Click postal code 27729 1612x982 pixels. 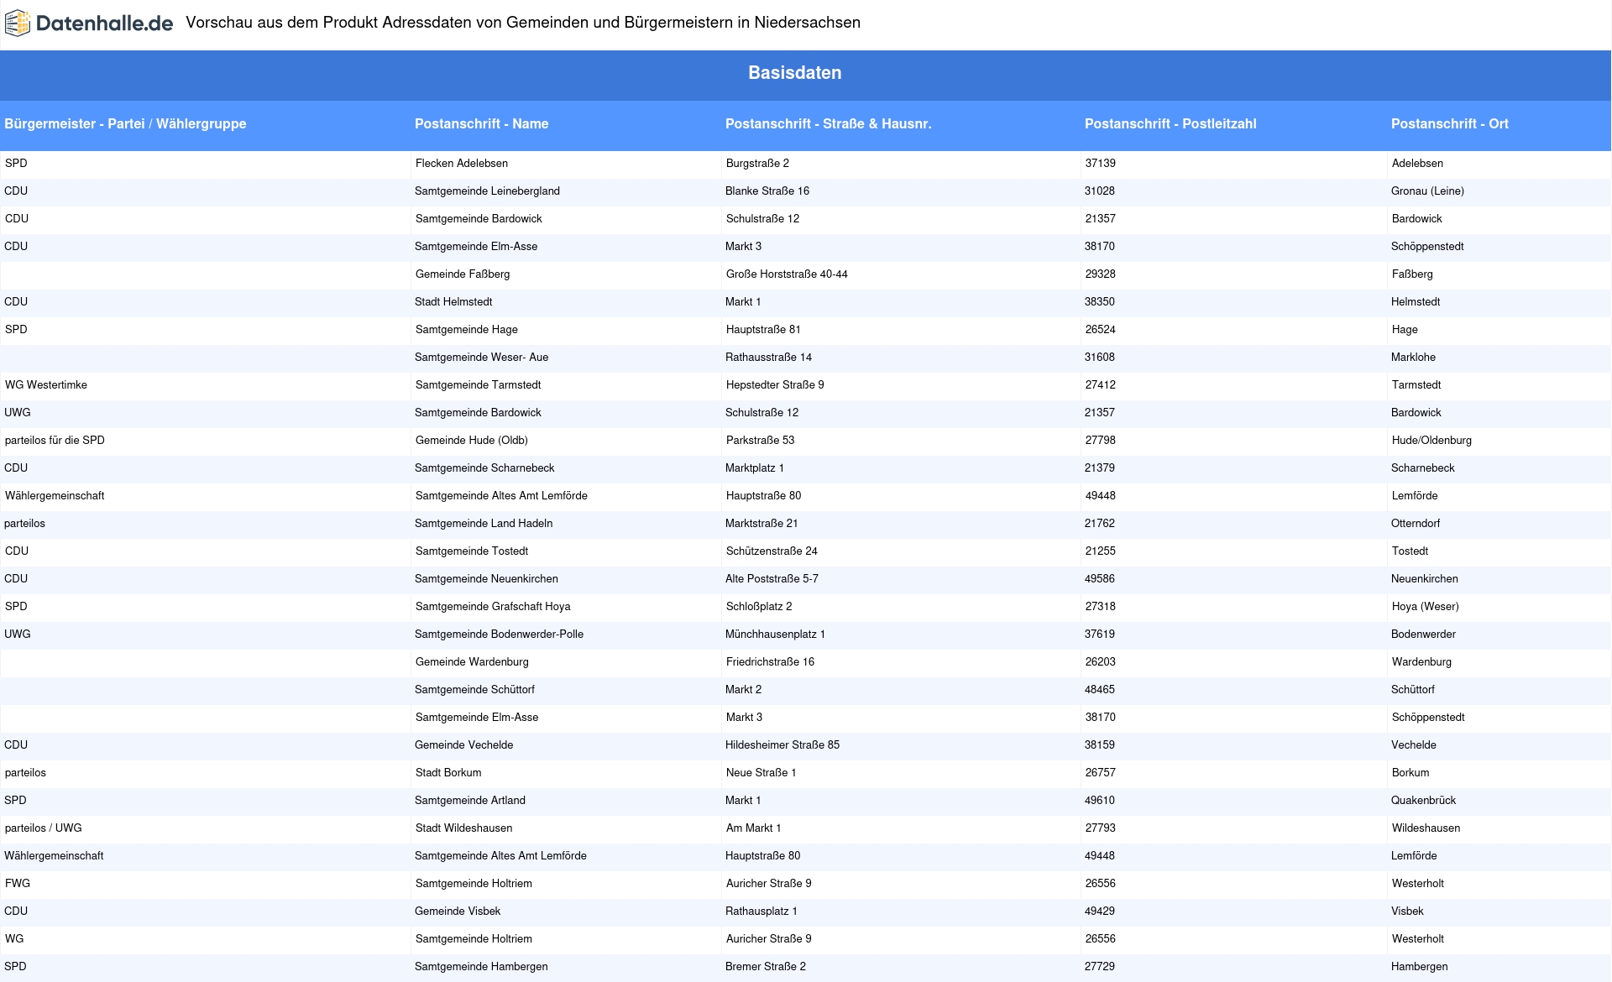point(1234,967)
